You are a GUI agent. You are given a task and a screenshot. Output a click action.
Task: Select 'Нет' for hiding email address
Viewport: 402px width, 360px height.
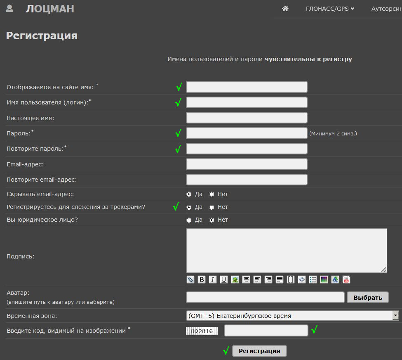click(x=212, y=194)
